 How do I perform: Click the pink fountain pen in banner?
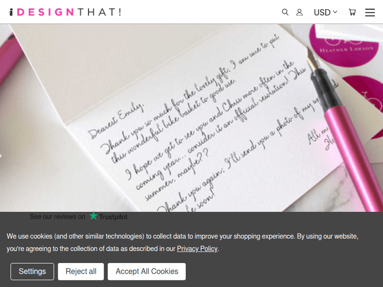[342, 129]
